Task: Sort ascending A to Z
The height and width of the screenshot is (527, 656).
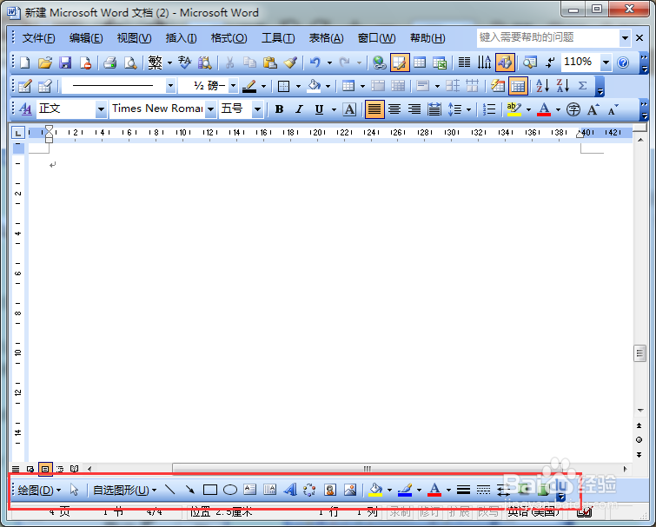Action: (542, 86)
